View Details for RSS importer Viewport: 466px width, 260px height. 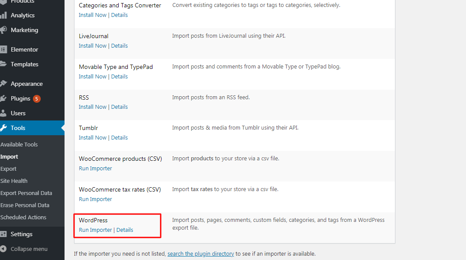(x=120, y=107)
